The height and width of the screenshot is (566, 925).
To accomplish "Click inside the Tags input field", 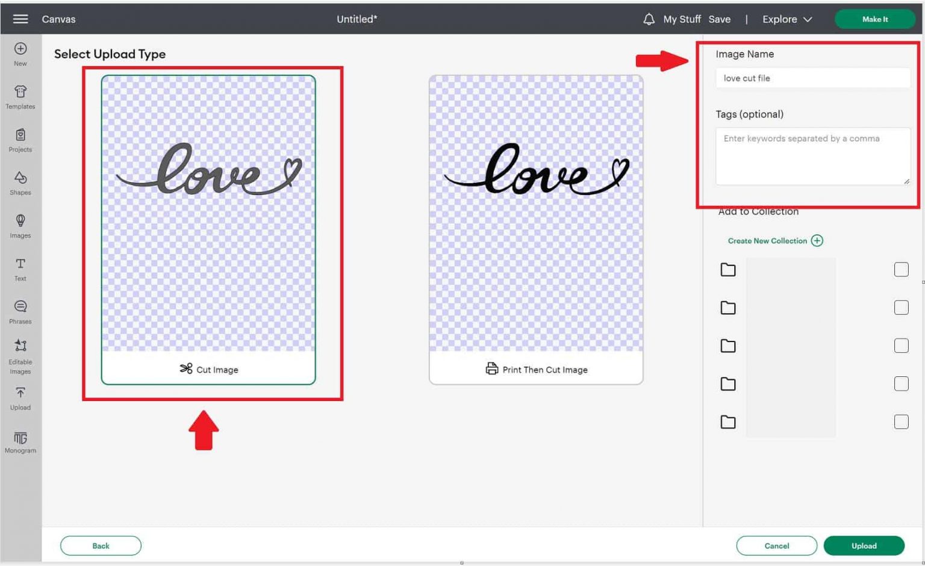I will tap(812, 155).
